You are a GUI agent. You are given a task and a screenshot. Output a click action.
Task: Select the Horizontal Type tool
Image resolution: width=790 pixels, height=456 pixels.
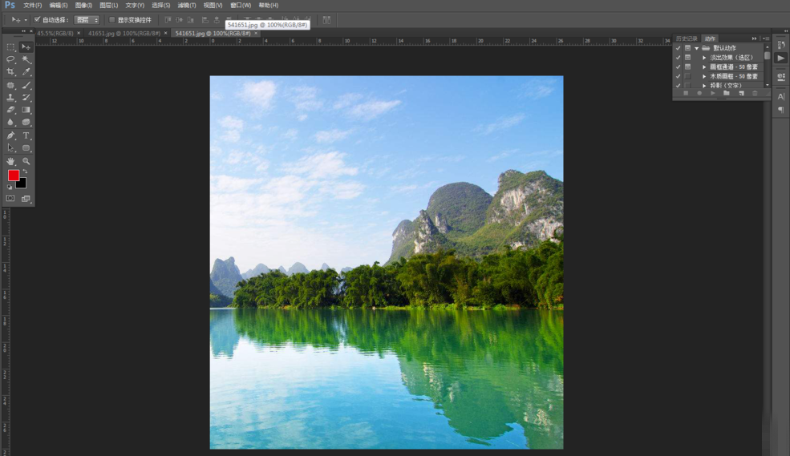26,135
